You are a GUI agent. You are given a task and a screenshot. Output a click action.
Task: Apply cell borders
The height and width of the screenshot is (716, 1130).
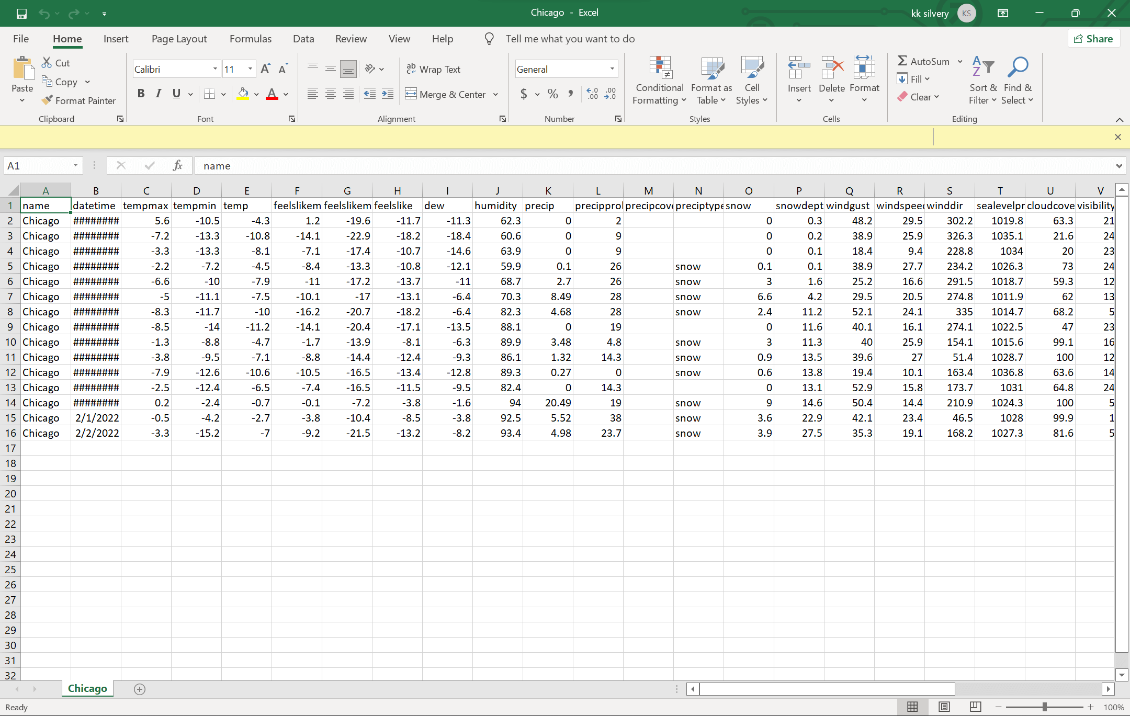tap(210, 94)
